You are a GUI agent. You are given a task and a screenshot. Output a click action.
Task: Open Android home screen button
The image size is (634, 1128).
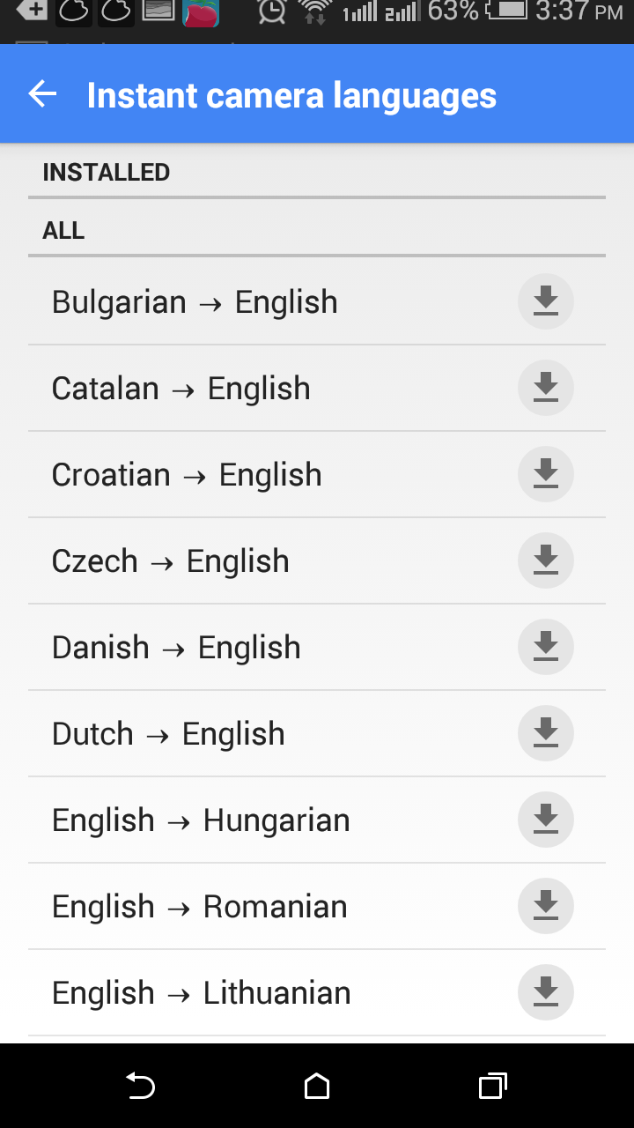pyautogui.click(x=317, y=1087)
